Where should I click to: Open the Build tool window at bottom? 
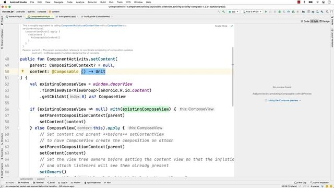(51, 183)
